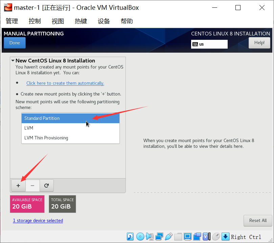Click the remove mount point minus button
274x243 pixels.
coord(32,186)
